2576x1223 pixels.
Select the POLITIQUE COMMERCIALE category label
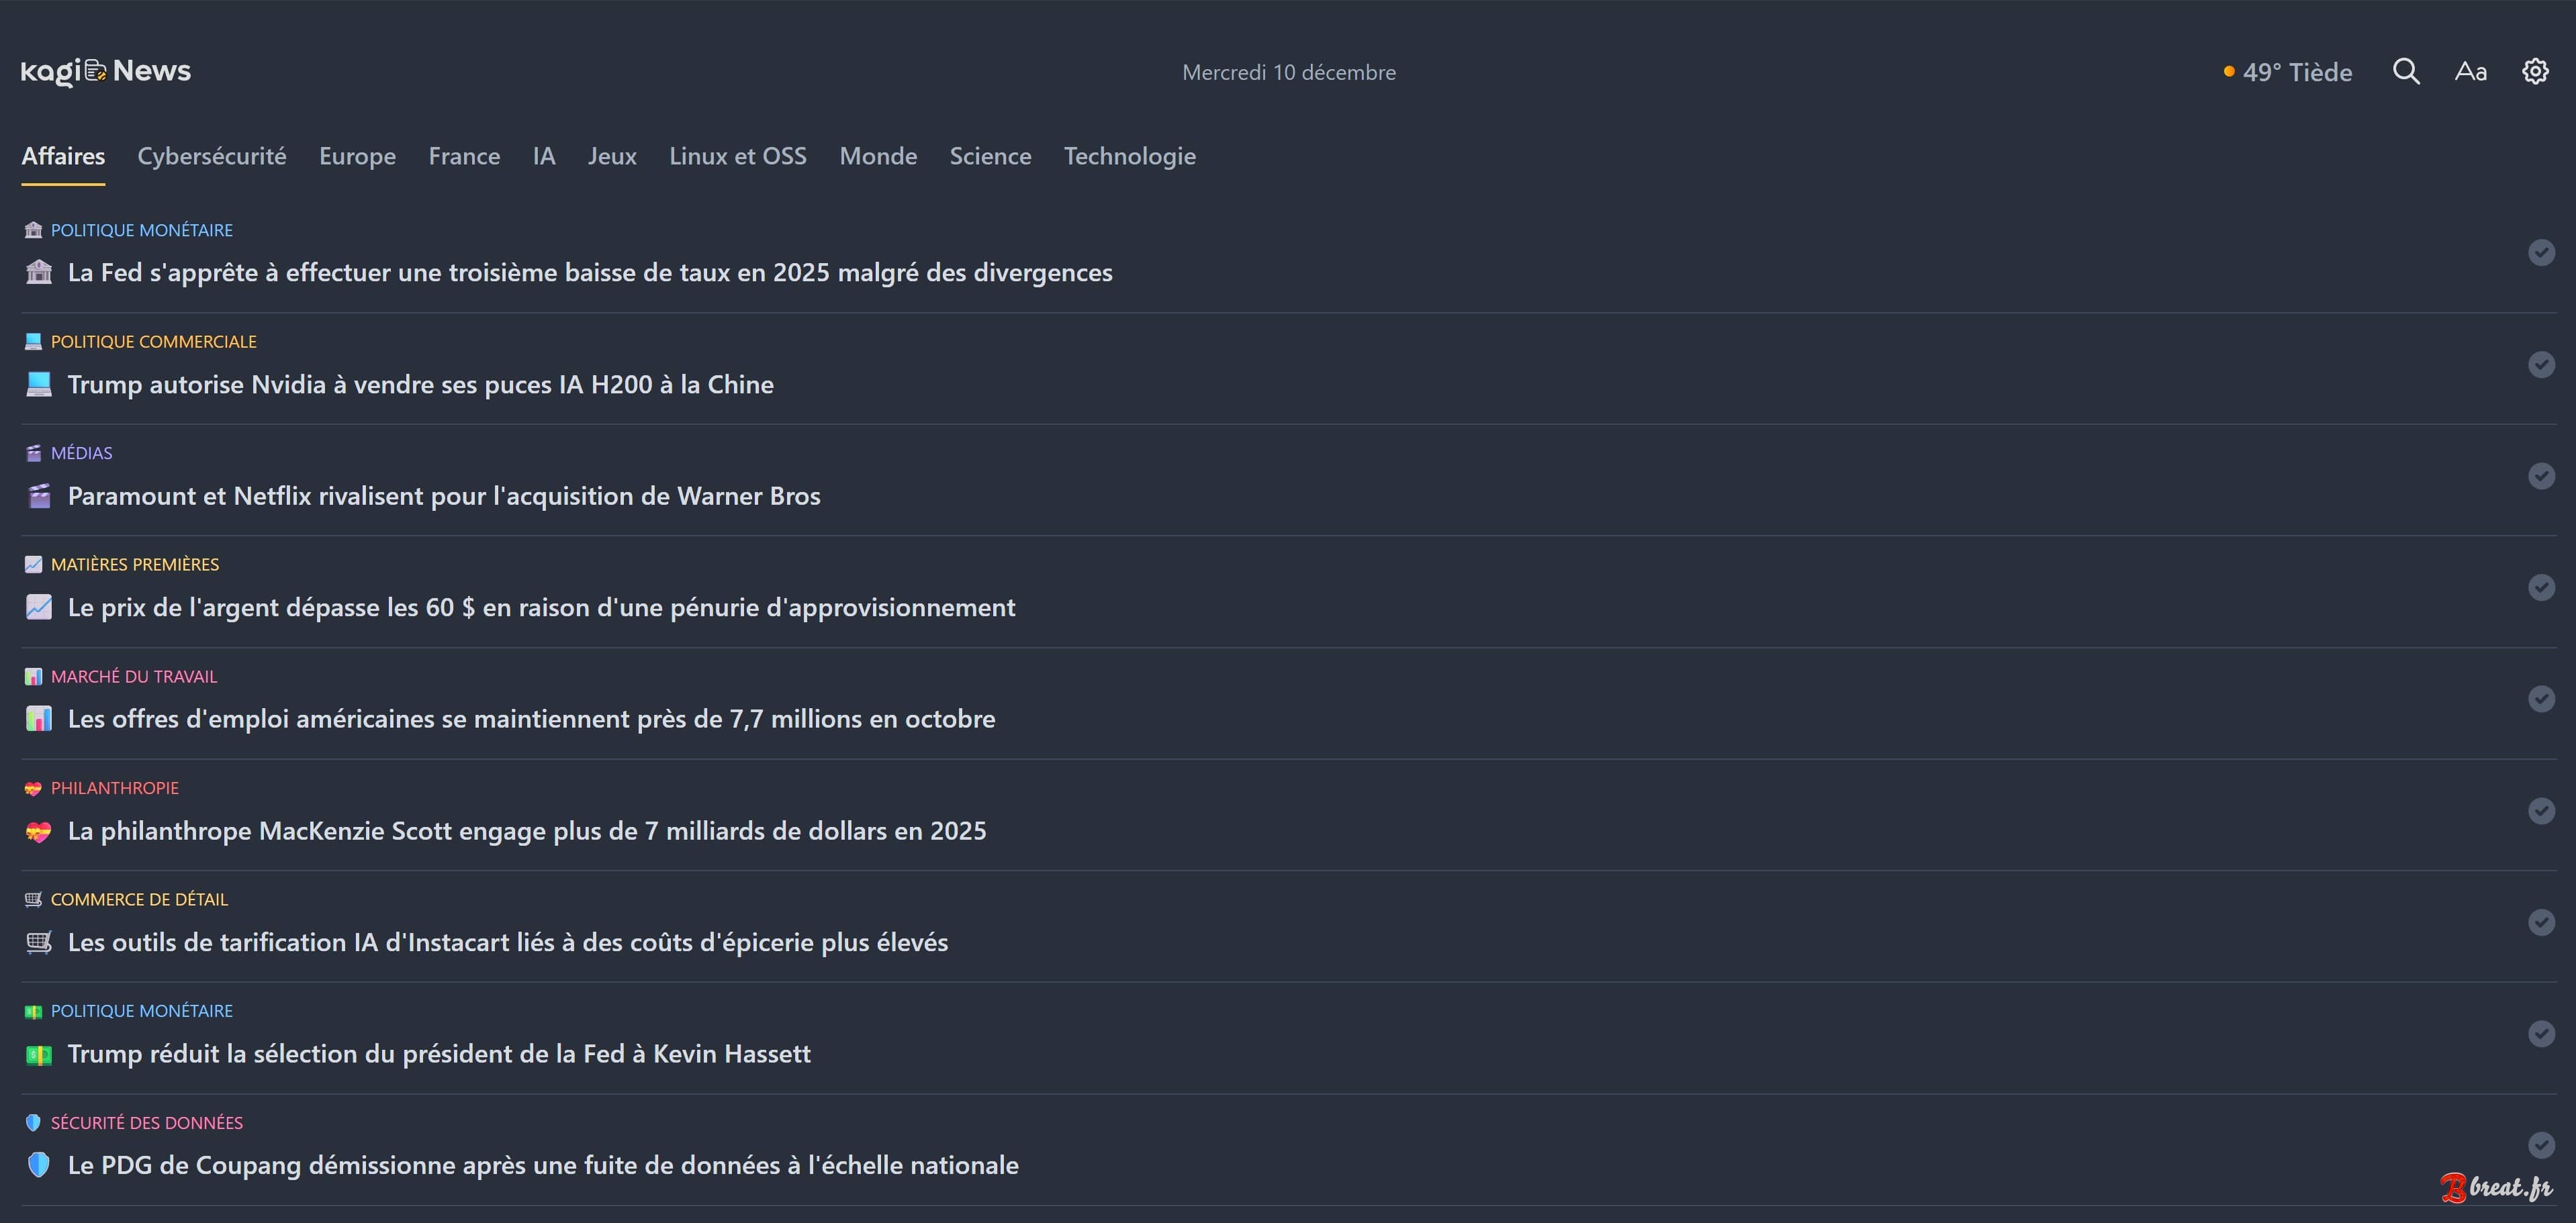(153, 341)
